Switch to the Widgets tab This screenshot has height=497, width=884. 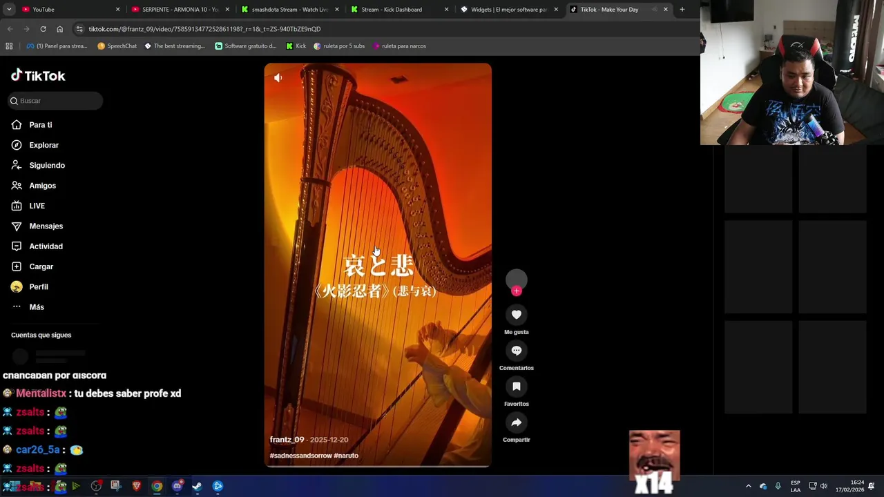point(508,10)
